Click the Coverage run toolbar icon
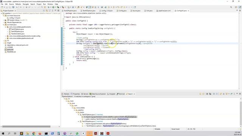The image size is (242, 136). (x=58, y=7)
